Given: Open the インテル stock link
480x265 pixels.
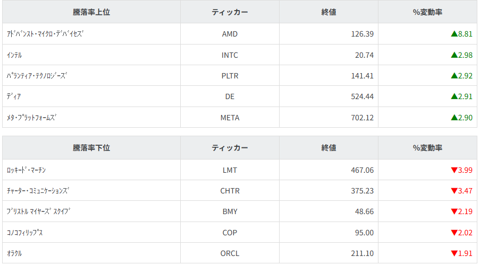Looking at the screenshot, I should (x=14, y=55).
